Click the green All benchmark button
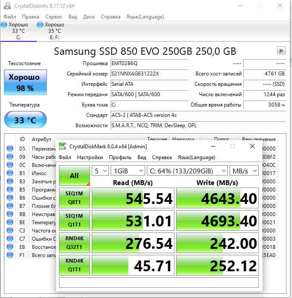Viewport: 292px width, 298px height. pos(75,176)
